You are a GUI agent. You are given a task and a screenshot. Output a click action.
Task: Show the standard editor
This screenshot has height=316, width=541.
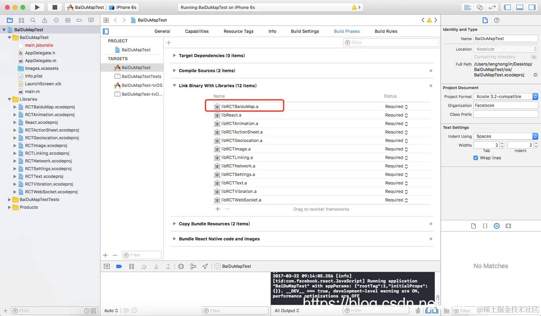click(468, 7)
